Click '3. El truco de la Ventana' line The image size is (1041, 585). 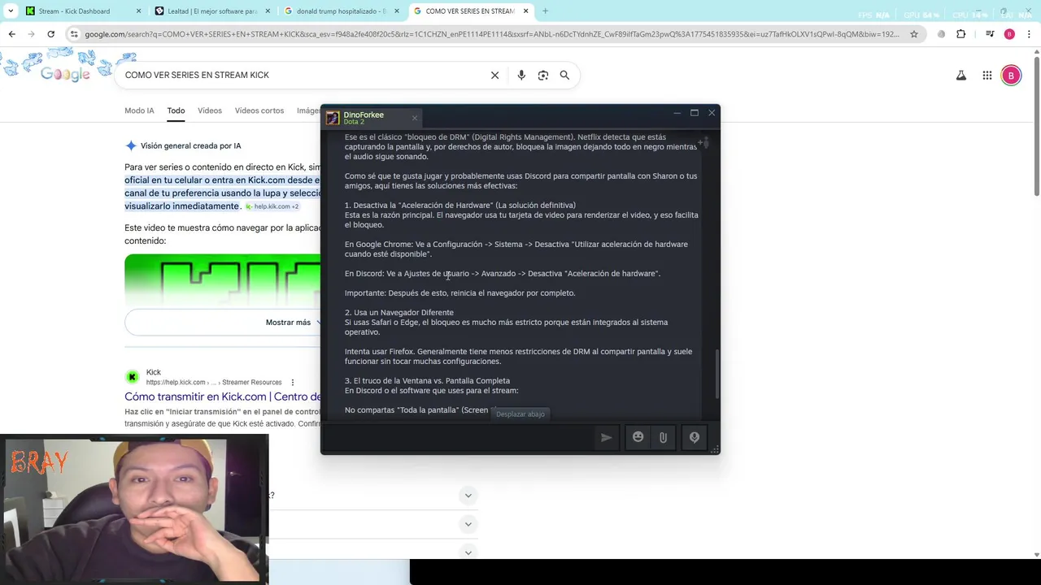(x=427, y=380)
